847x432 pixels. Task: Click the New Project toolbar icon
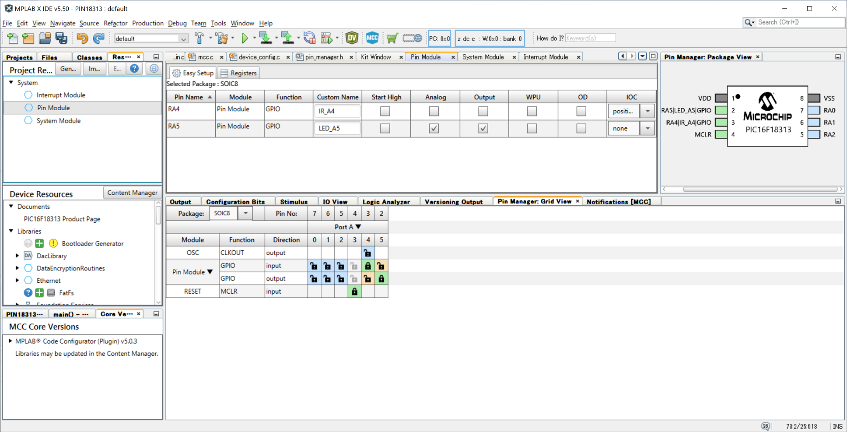click(x=28, y=39)
